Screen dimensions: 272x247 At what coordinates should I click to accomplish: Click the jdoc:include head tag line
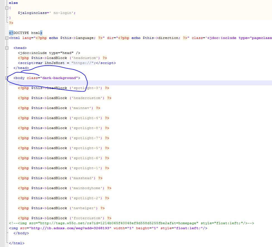coord(49,53)
